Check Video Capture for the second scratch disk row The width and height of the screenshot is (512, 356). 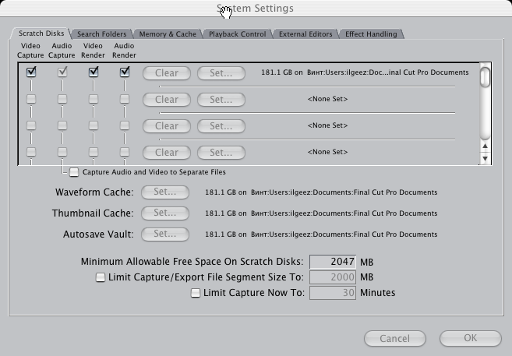(31, 99)
